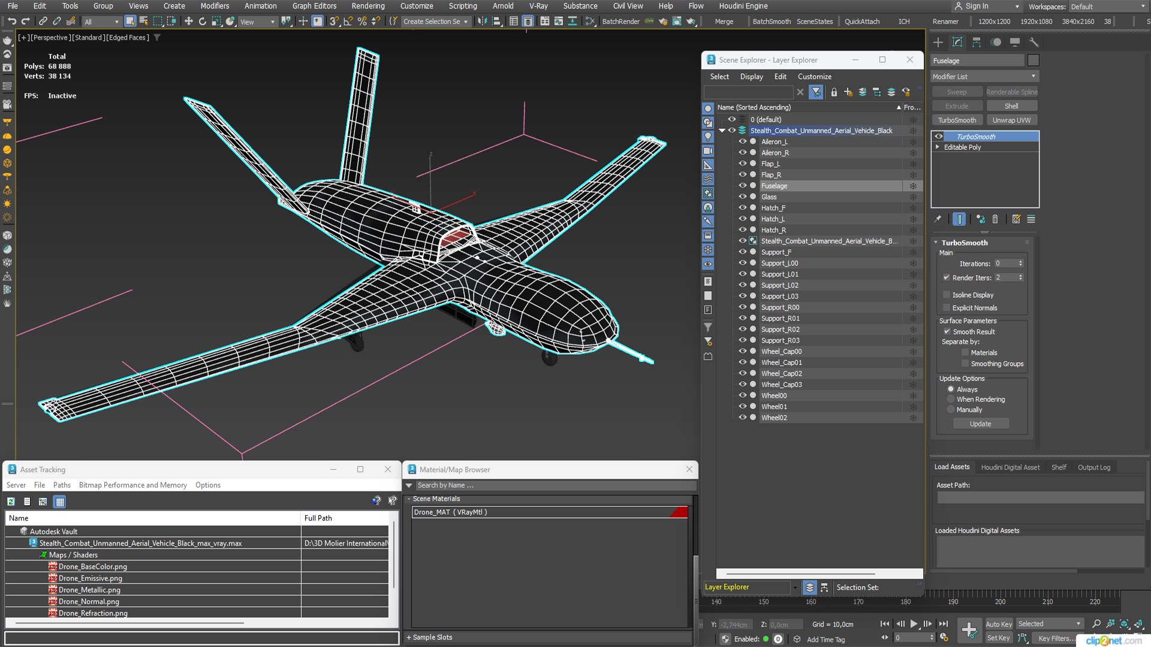The image size is (1151, 647).
Task: Toggle TurboSmooth modifier visibility eye
Action: (939, 137)
